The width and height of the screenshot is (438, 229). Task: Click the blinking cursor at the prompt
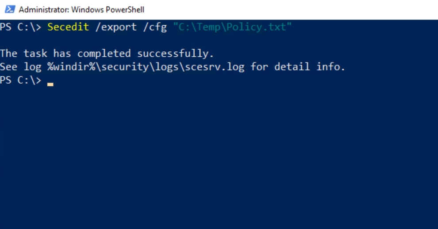(x=50, y=84)
